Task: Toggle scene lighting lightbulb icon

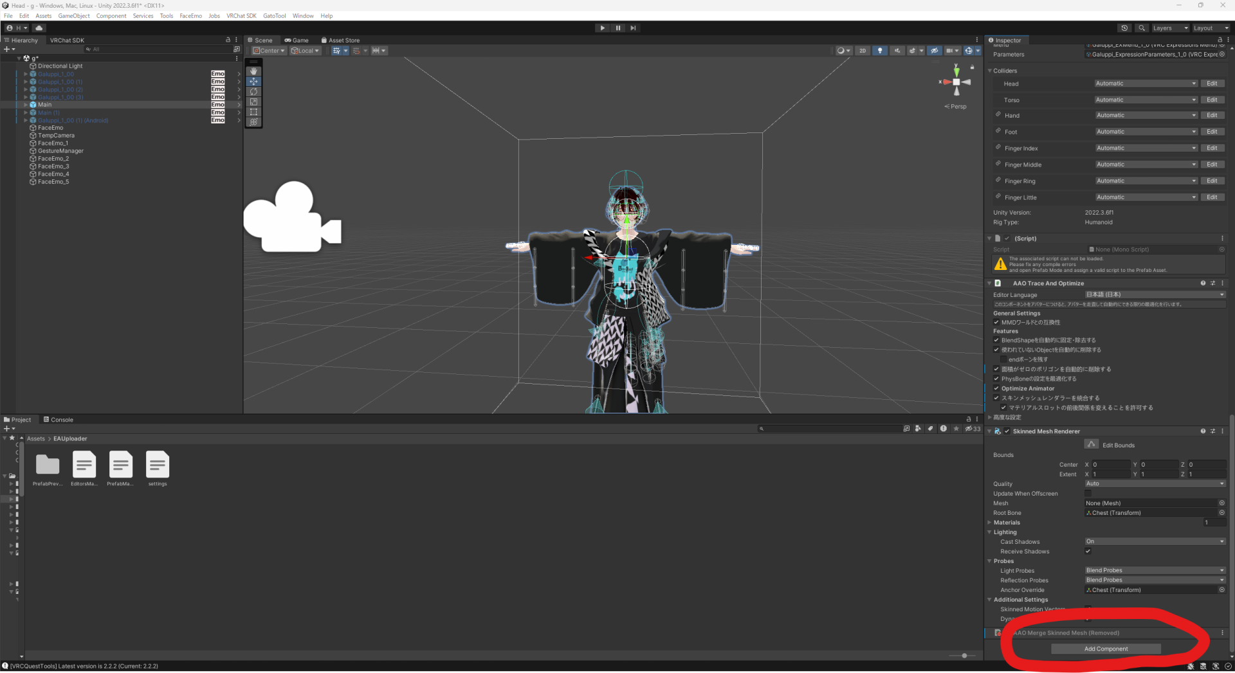Action: coord(879,51)
